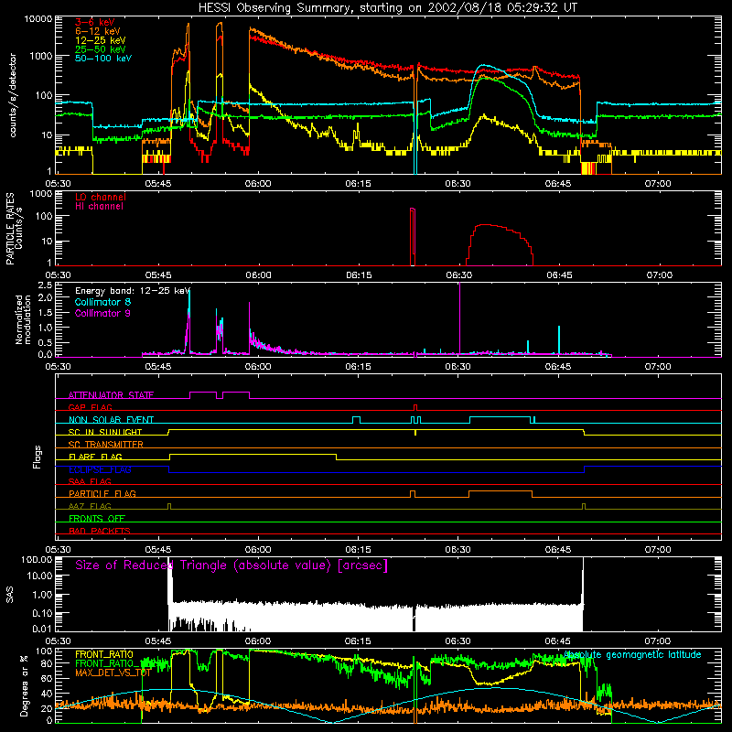Screen dimensions: 732x732
Task: Click 06:45 time label under the SAS panel
Action: tap(558, 641)
